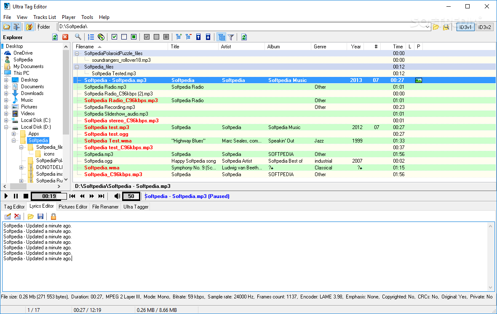Image resolution: width=497 pixels, height=314 pixels.
Task: Switch to the Tag Editor tab
Action: (x=14, y=207)
